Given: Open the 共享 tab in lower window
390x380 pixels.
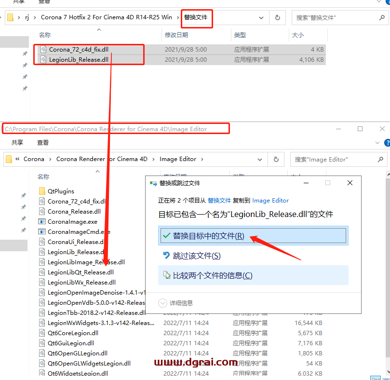Looking at the screenshot, I should (17, 143).
